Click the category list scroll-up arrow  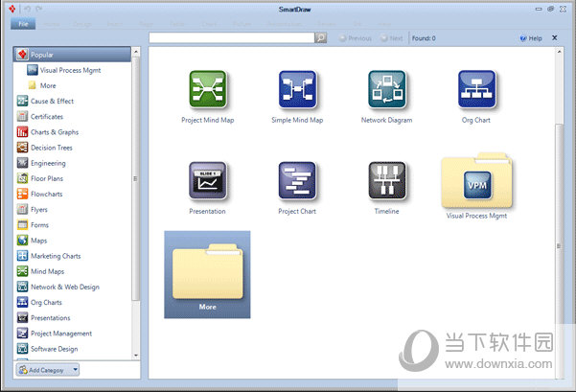pos(136,52)
